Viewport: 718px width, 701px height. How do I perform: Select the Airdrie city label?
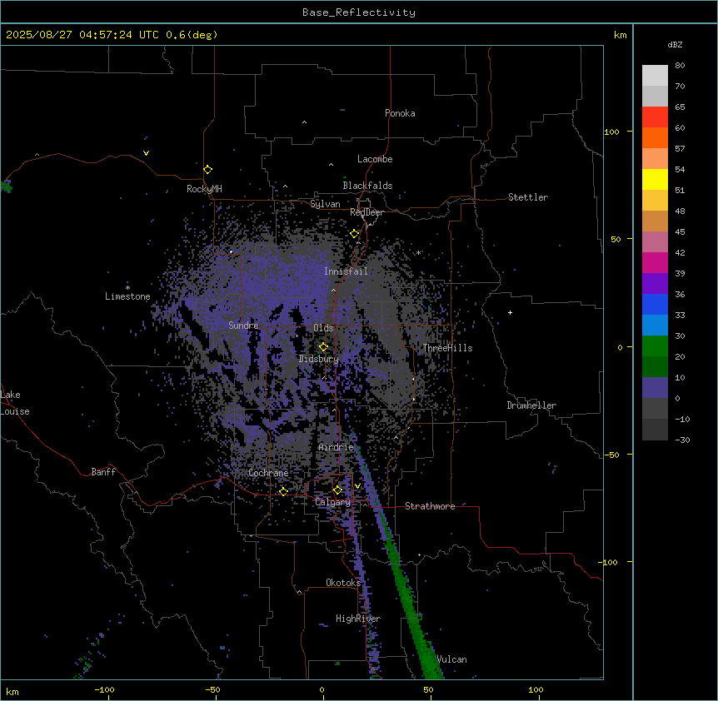point(337,447)
